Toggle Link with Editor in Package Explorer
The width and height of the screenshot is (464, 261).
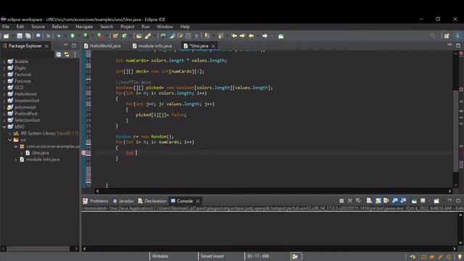67,54
